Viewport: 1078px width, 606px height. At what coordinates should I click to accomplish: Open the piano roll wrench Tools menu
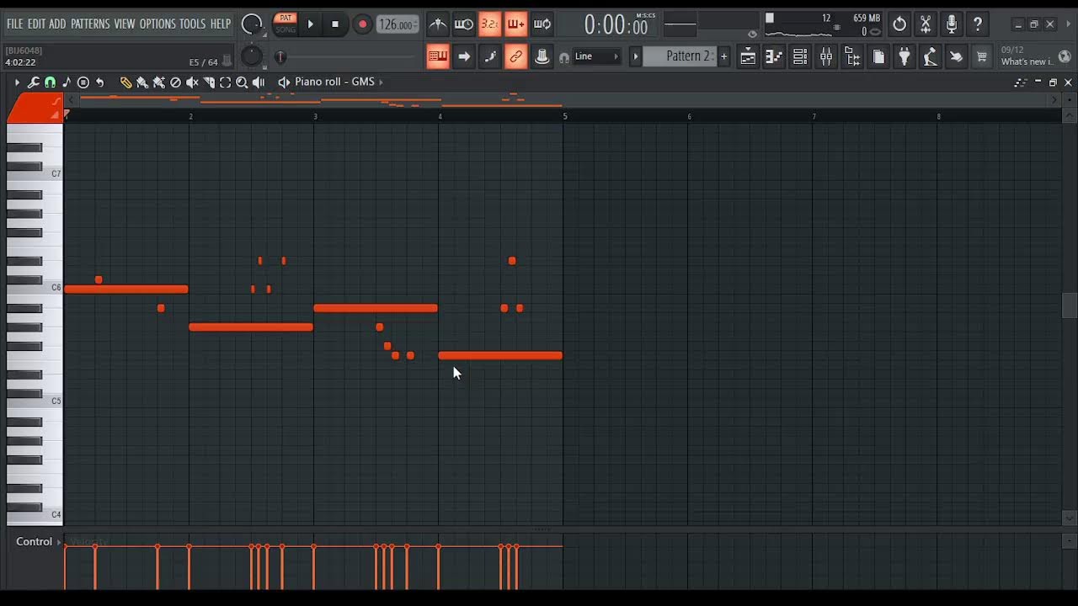(x=34, y=82)
